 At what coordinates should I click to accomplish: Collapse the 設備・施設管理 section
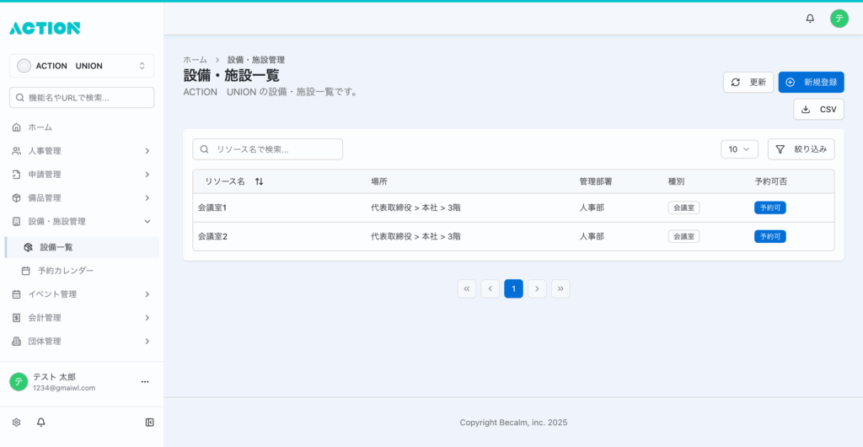82,222
